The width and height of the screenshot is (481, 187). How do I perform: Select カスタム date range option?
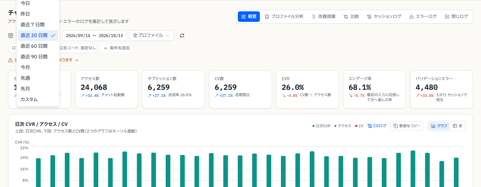pos(38,100)
